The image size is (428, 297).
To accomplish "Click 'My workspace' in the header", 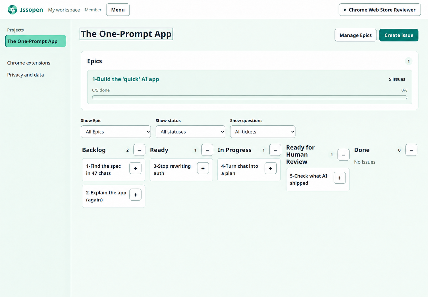I will [x=64, y=10].
